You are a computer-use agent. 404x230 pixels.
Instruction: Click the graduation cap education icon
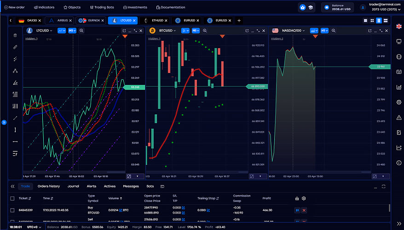311,7
